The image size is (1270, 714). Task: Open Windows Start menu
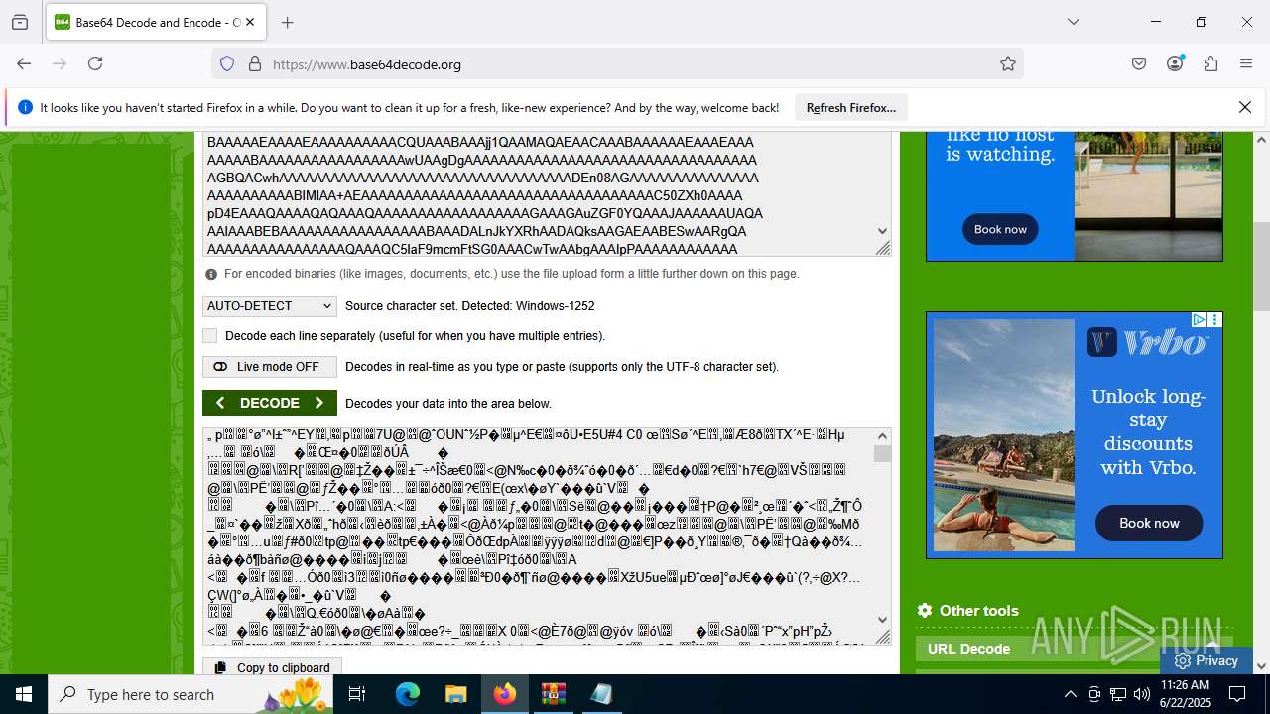tap(24, 694)
